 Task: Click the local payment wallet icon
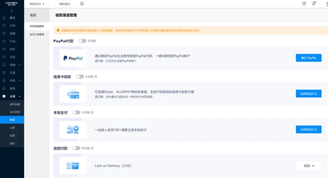[73, 130]
